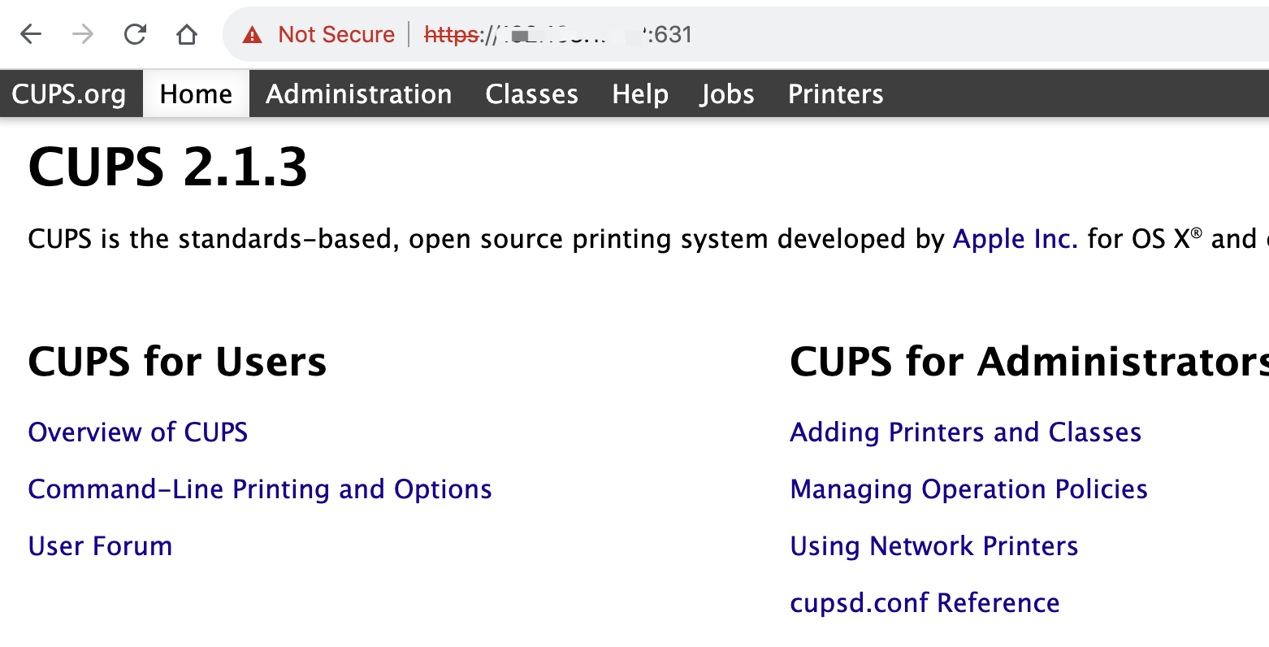Switch to the Classes tab
The height and width of the screenshot is (647, 1269).
532,93
